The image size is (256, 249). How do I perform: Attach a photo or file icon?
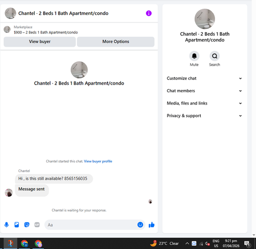tap(16, 224)
